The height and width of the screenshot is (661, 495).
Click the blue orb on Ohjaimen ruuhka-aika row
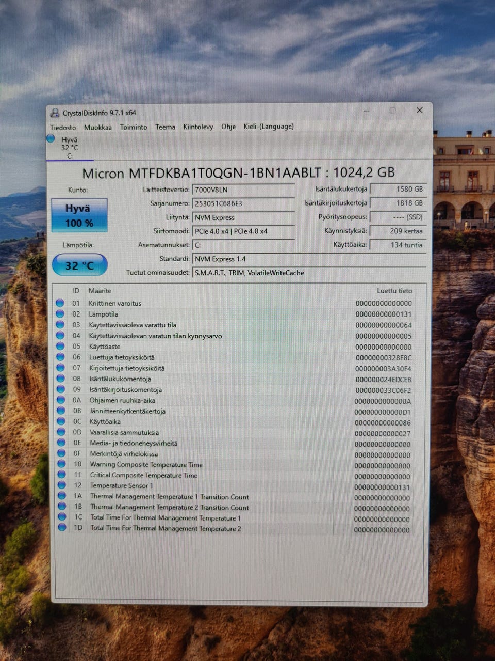click(61, 400)
